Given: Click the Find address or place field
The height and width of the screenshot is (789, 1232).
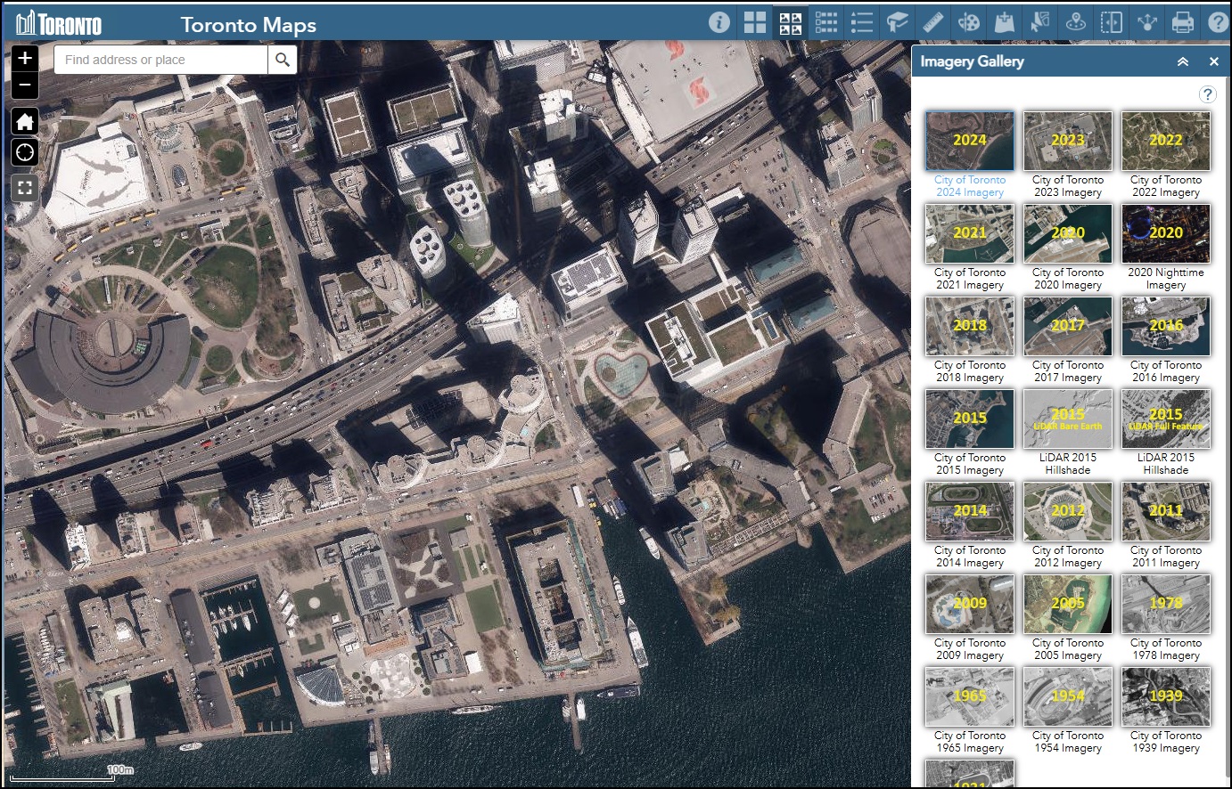Looking at the screenshot, I should [160, 60].
